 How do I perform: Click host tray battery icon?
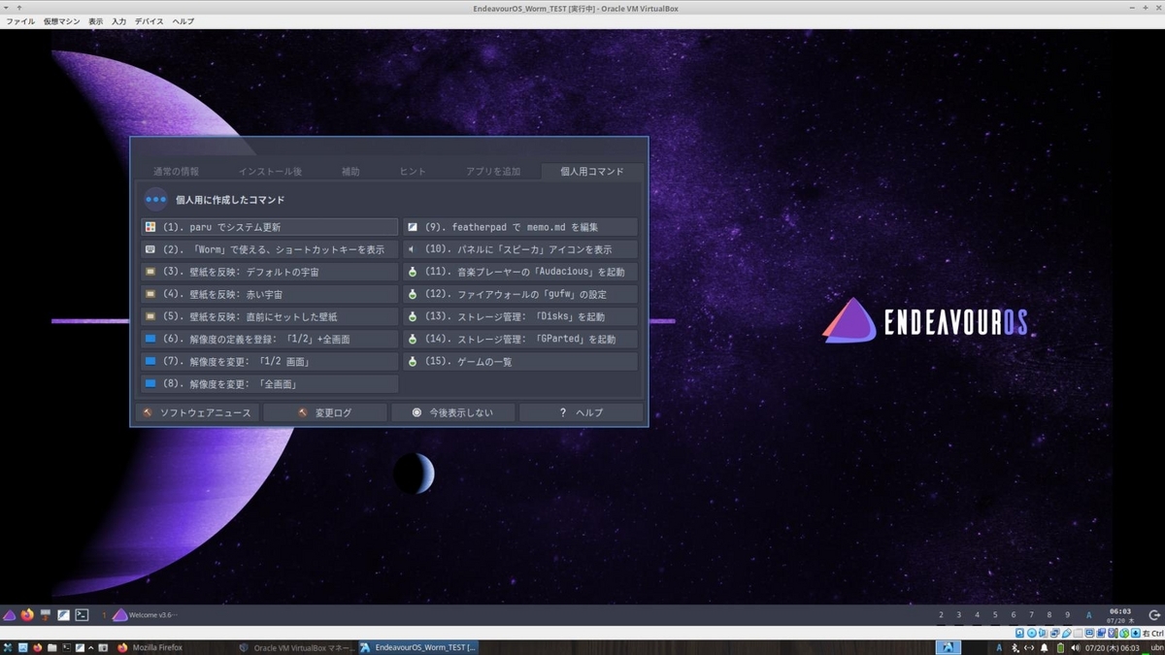(1060, 647)
